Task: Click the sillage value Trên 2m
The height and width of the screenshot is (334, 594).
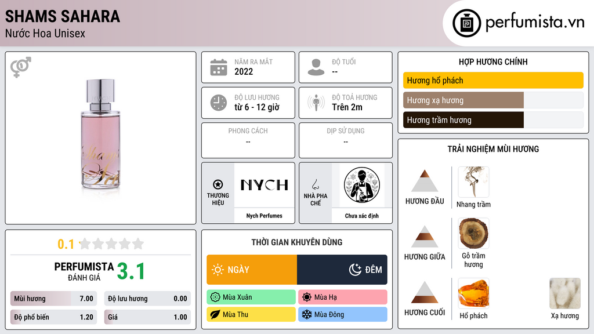Action: click(347, 107)
